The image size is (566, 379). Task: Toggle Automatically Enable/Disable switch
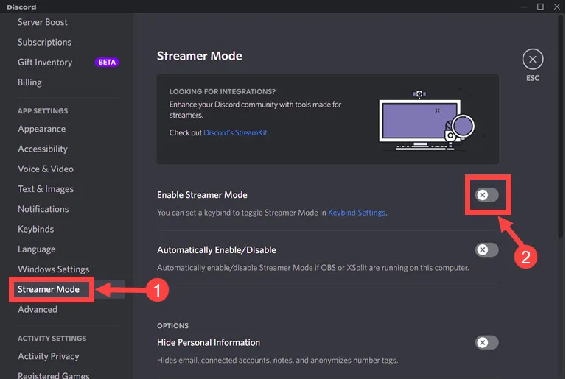click(x=487, y=249)
